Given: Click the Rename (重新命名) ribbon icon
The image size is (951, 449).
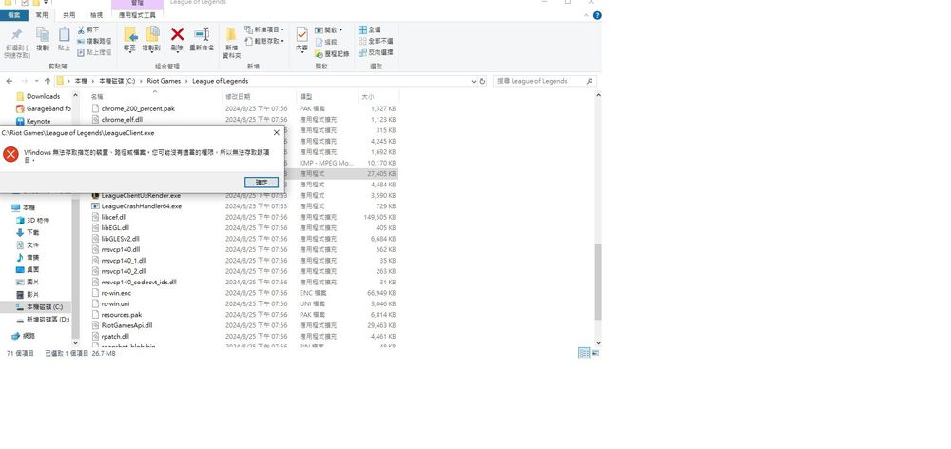Looking at the screenshot, I should [x=201, y=38].
